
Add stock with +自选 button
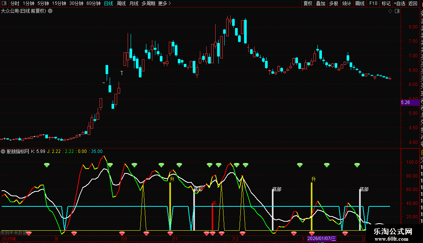click(x=399, y=3)
